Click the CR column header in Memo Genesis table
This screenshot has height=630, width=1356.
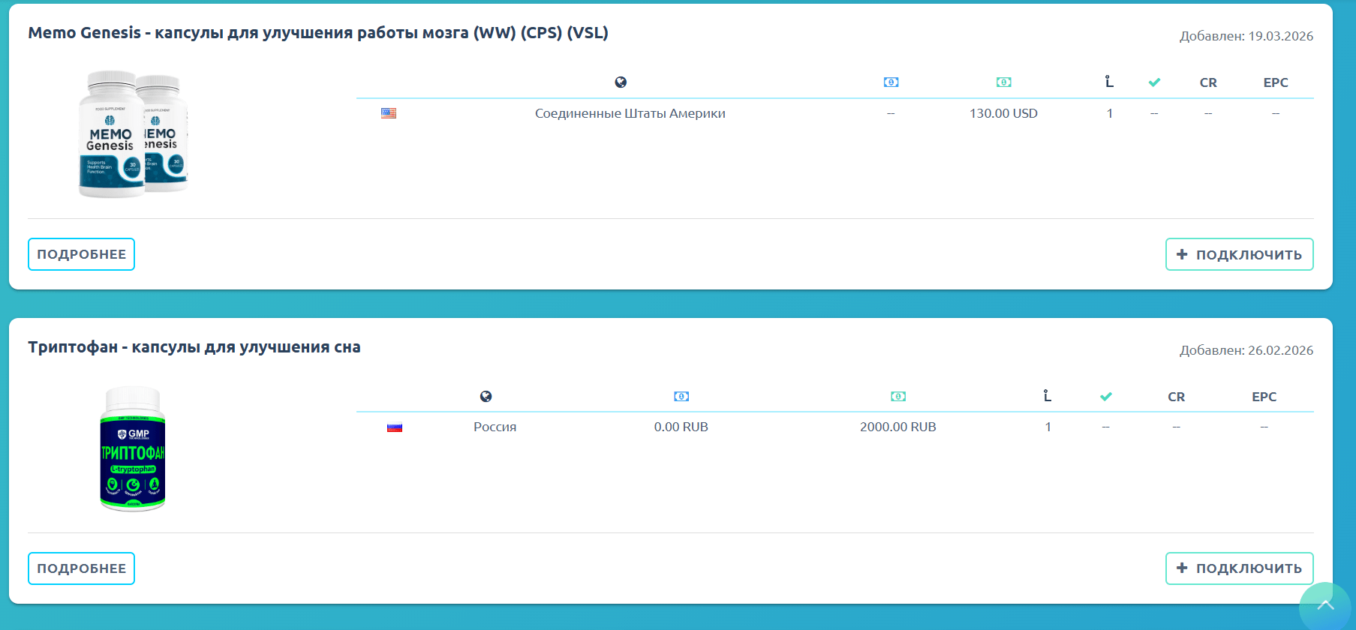(1208, 82)
